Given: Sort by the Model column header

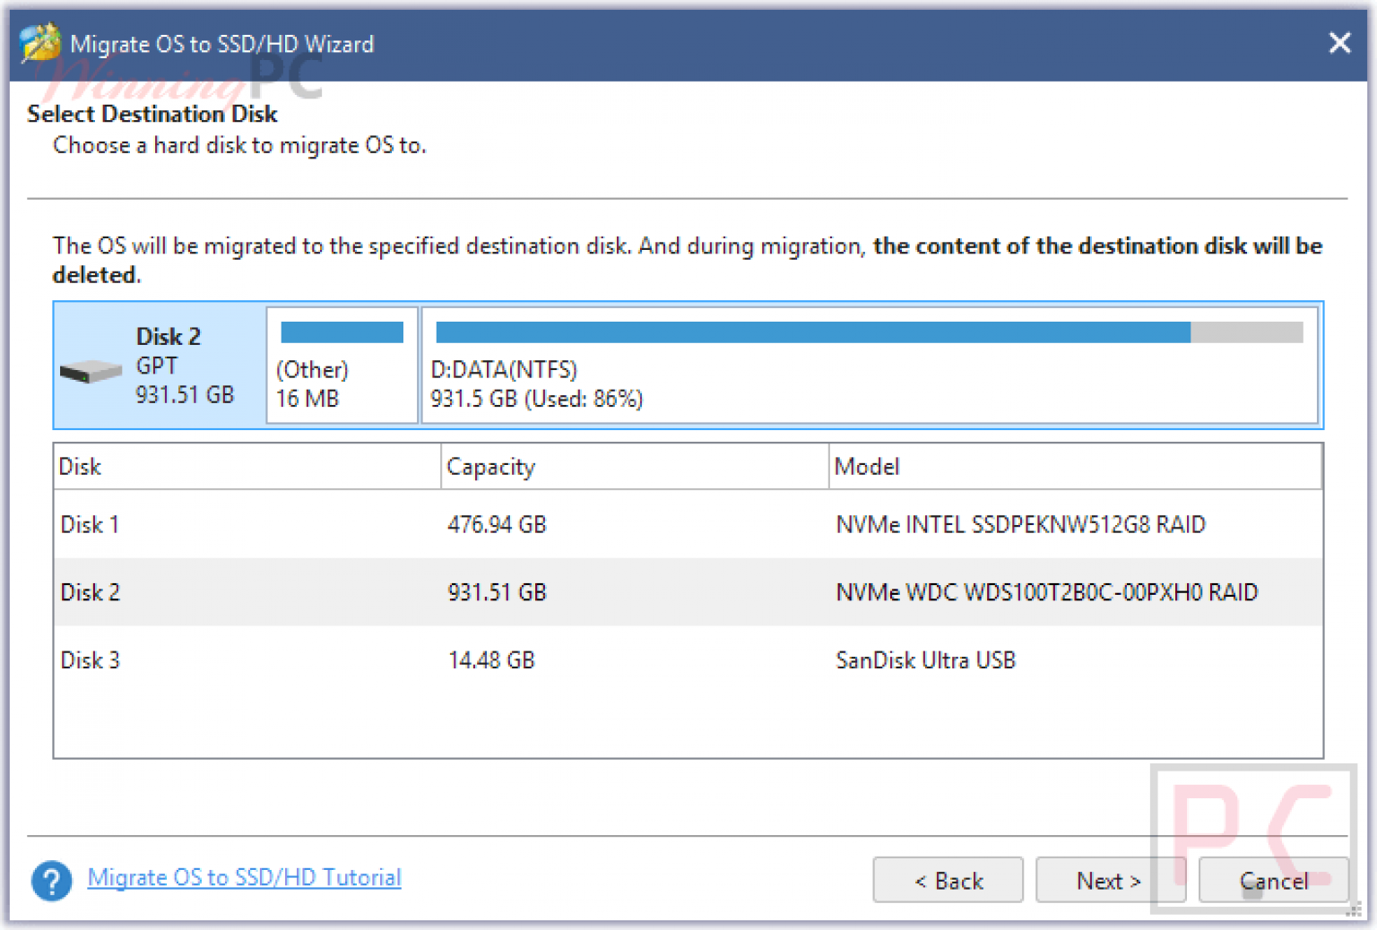Looking at the screenshot, I should pyautogui.click(x=1076, y=467).
